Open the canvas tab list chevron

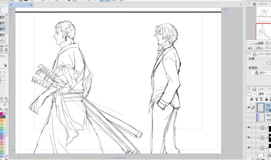click(241, 5)
